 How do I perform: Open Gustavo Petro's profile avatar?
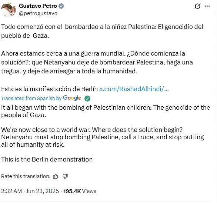pos(9,10)
